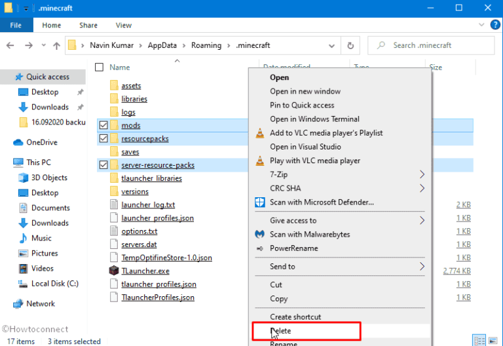Click the Network icon in sidebar
503x346 pixels.
[x=18, y=303]
